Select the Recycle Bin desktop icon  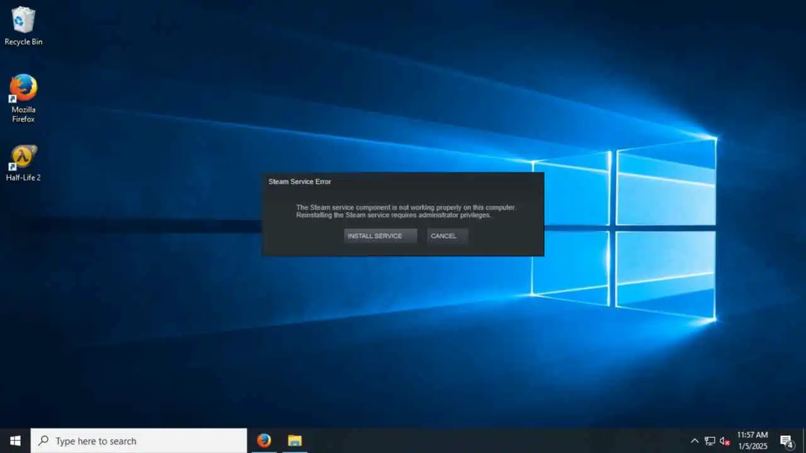[x=23, y=26]
